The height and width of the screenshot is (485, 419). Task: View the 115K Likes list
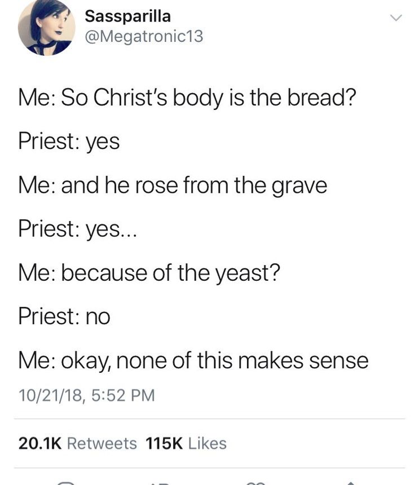tap(186, 443)
